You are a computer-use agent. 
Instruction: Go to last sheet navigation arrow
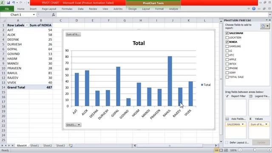point(12,145)
